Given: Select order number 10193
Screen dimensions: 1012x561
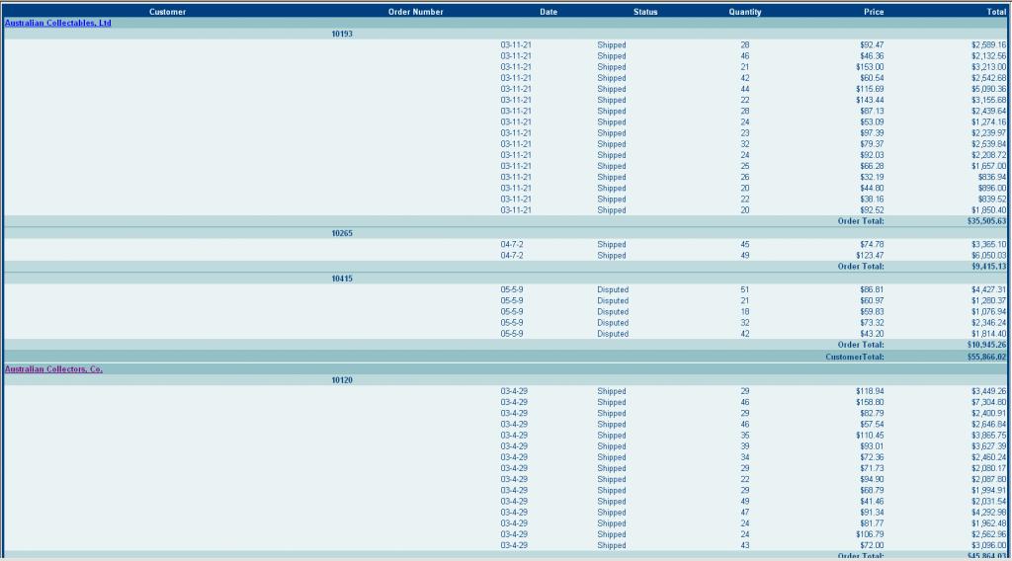Looking at the screenshot, I should click(342, 34).
